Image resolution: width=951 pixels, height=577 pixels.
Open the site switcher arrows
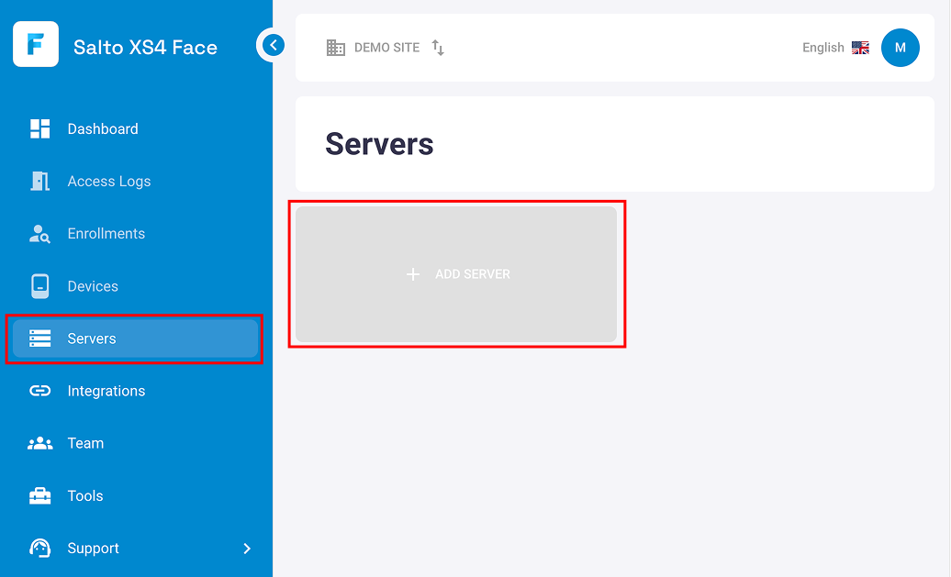pyautogui.click(x=438, y=48)
